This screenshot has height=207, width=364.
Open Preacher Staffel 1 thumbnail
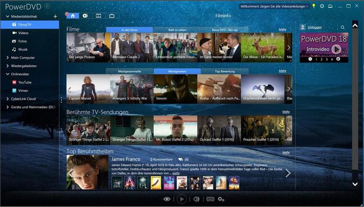[x=263, y=130]
